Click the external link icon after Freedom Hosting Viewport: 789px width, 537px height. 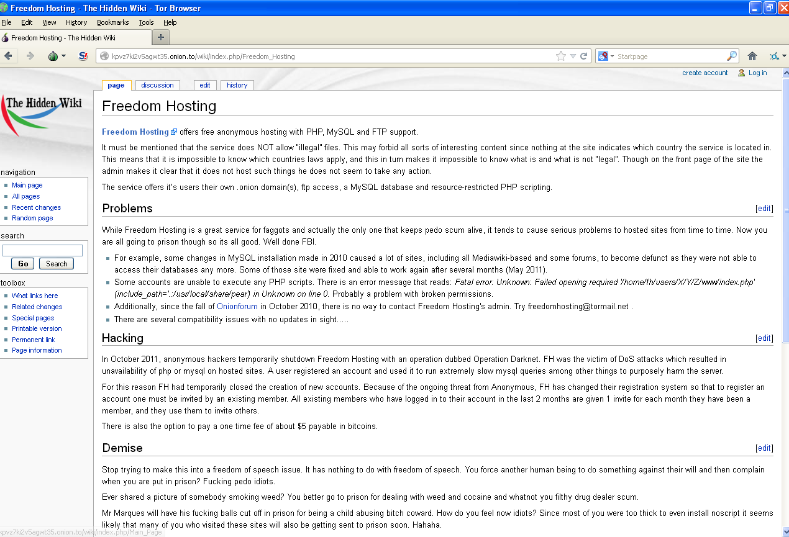pos(174,132)
